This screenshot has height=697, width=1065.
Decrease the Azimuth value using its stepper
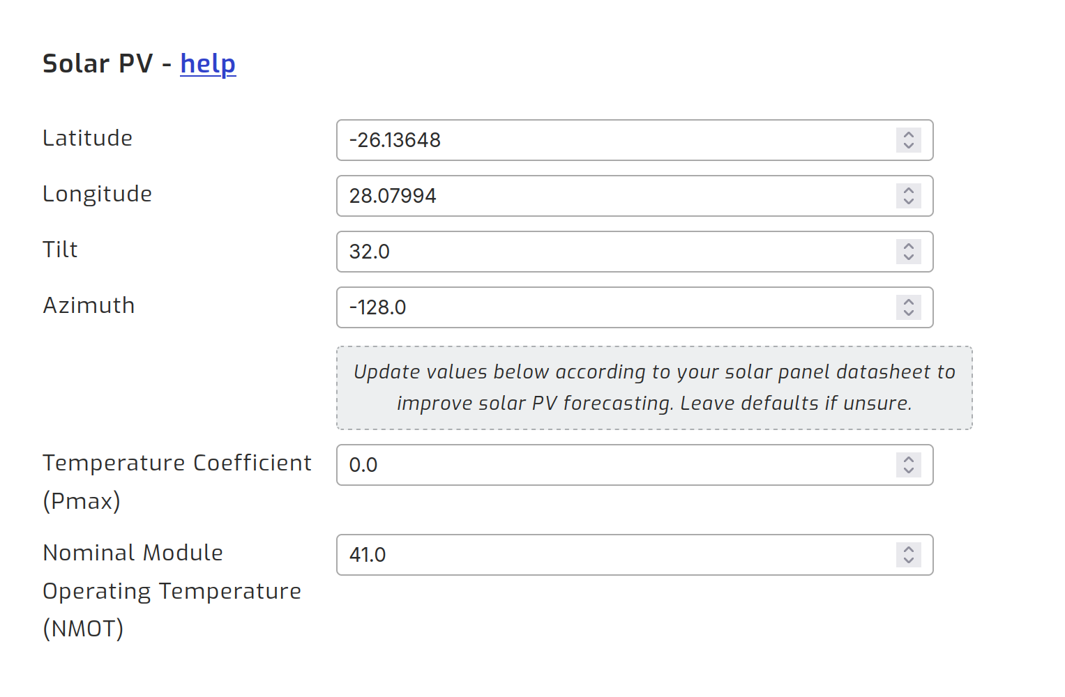pyautogui.click(x=909, y=313)
